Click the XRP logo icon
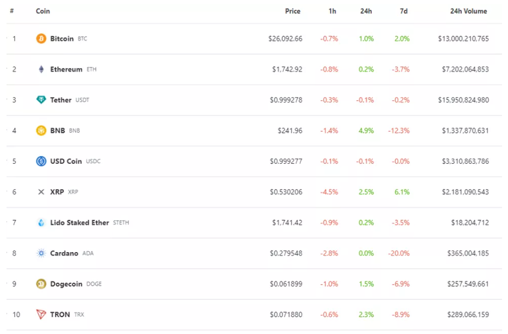 pyautogui.click(x=41, y=192)
